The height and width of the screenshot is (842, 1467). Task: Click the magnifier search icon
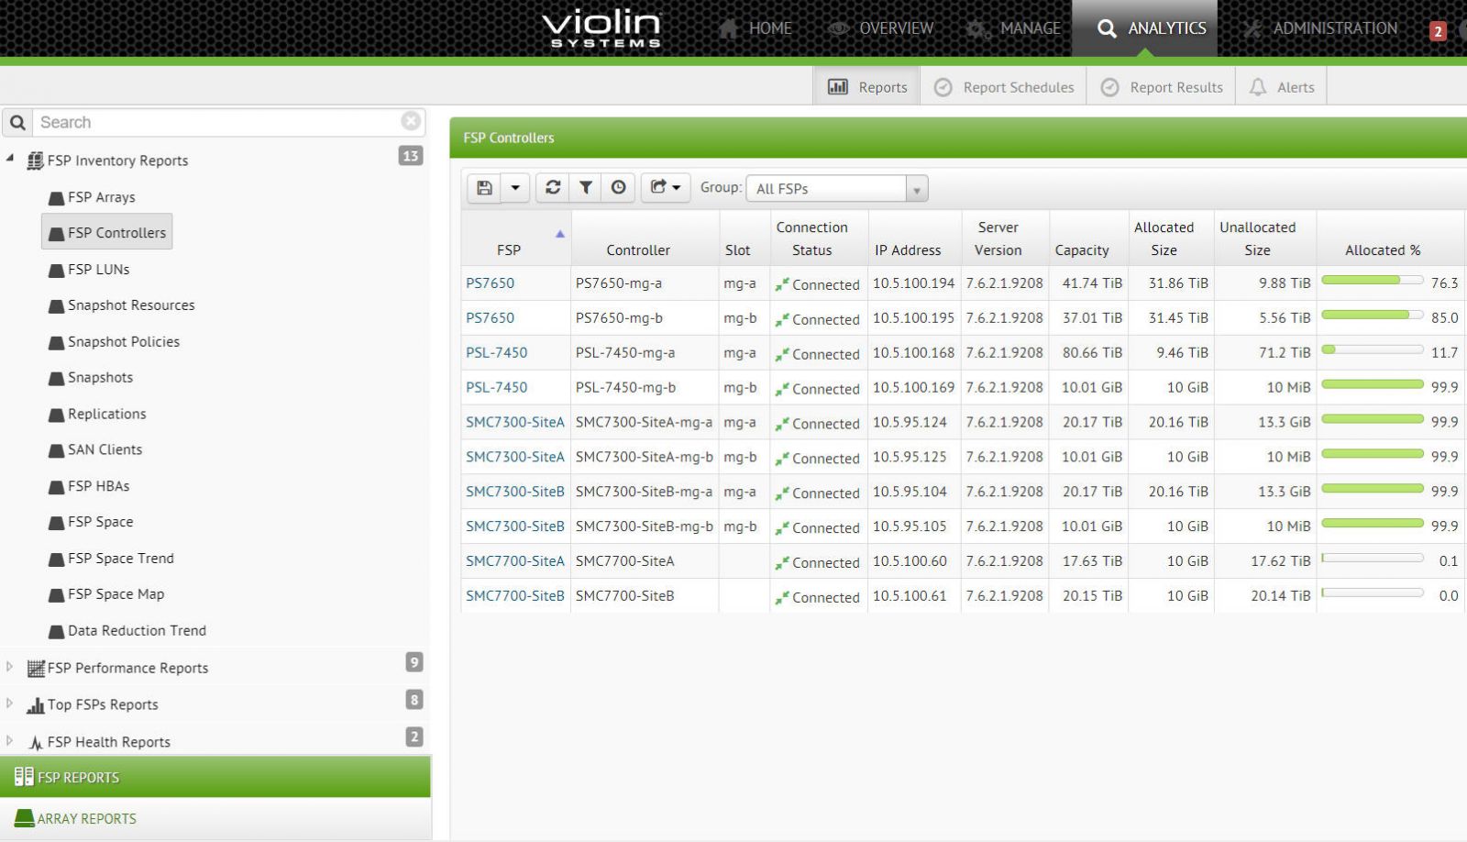(x=17, y=122)
